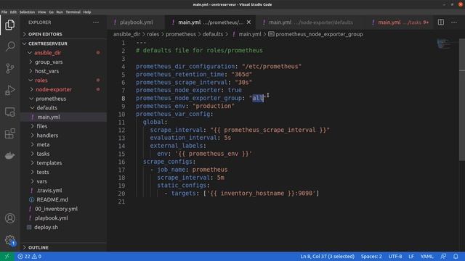The image size is (465, 261).
Task: Open README.md file with info icon
Action: click(x=52, y=200)
